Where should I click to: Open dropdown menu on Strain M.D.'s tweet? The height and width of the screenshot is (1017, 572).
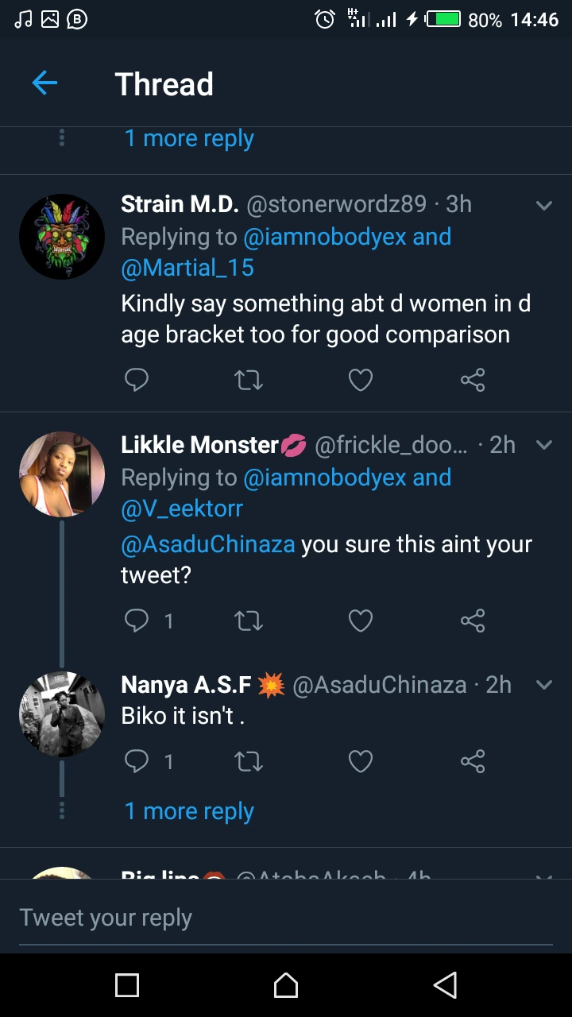[x=544, y=206]
